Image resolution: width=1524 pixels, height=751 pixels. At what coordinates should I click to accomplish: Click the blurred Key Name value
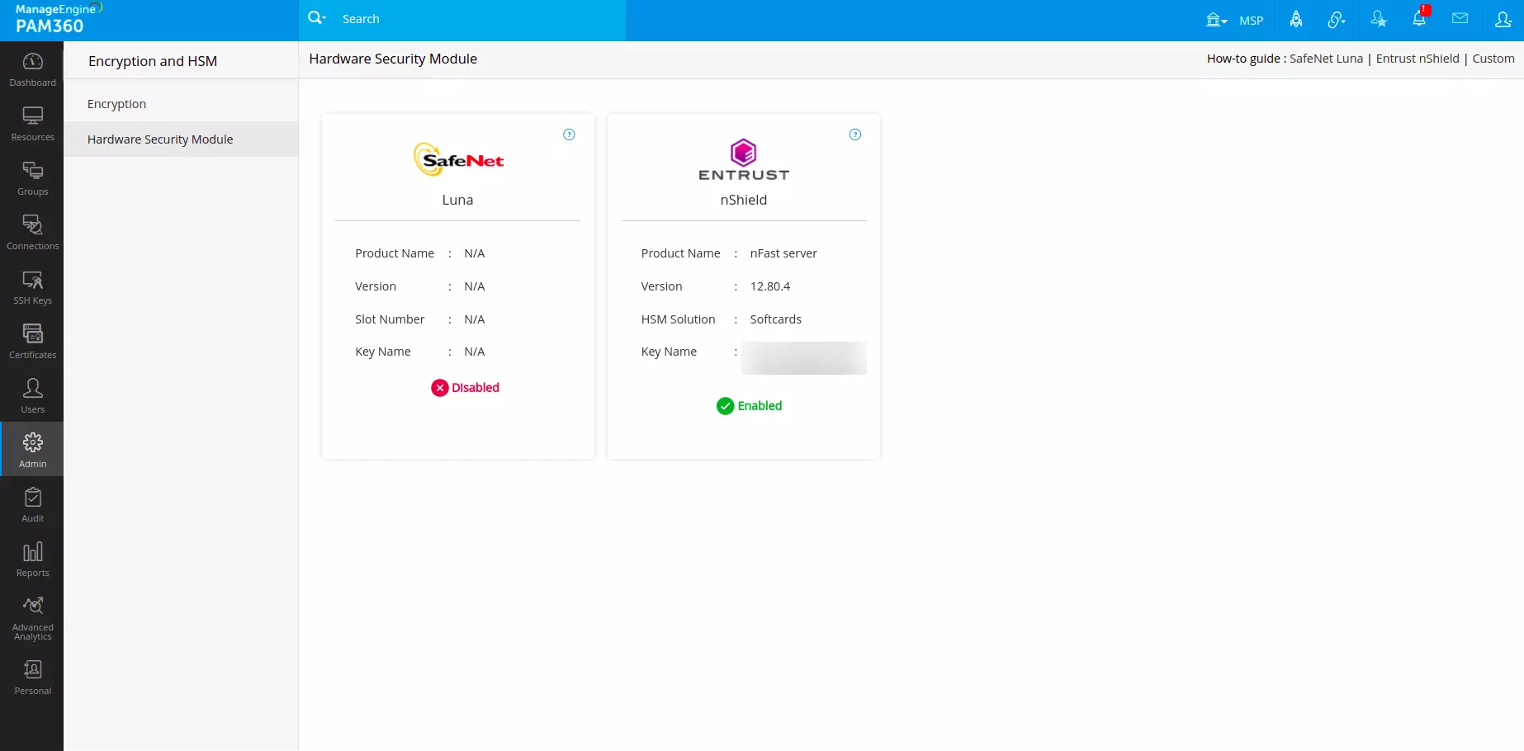pyautogui.click(x=804, y=358)
